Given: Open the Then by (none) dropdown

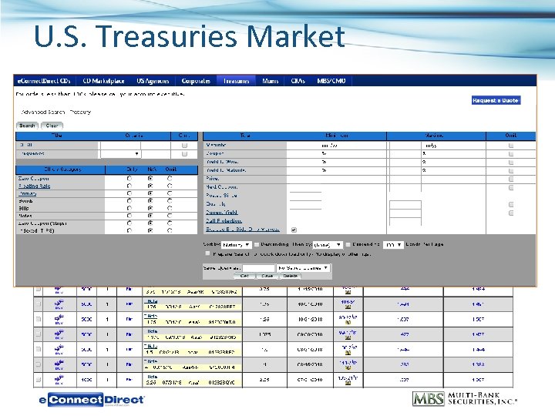Looking at the screenshot, I should pyautogui.click(x=328, y=245).
